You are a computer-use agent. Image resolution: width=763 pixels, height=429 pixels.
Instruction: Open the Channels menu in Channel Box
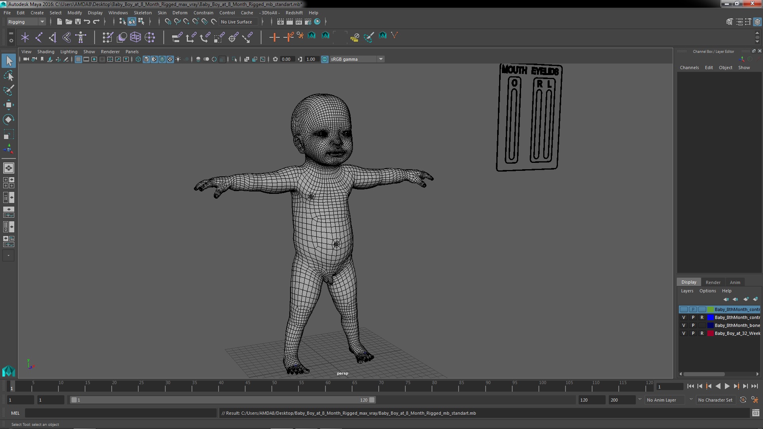[x=689, y=68]
